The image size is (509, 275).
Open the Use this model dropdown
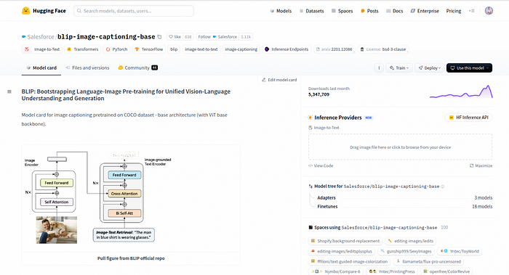[x=470, y=68]
